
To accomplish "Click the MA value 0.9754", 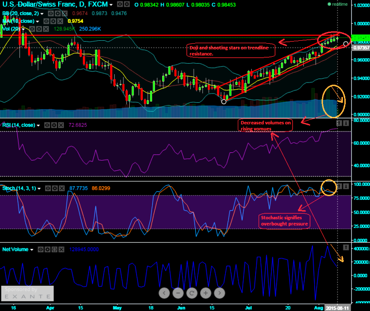I will [76, 21].
